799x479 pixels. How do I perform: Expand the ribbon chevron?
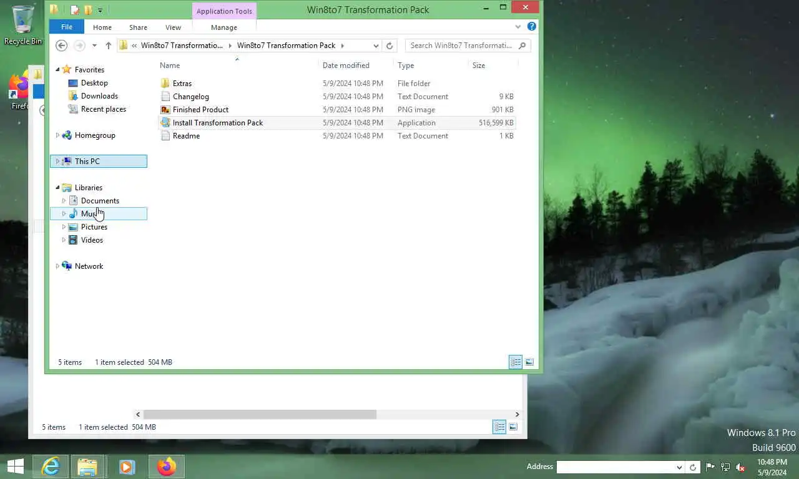pos(518,27)
